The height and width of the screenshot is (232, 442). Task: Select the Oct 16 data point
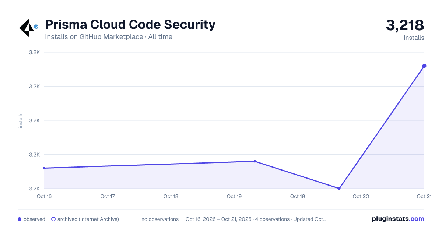44,168
